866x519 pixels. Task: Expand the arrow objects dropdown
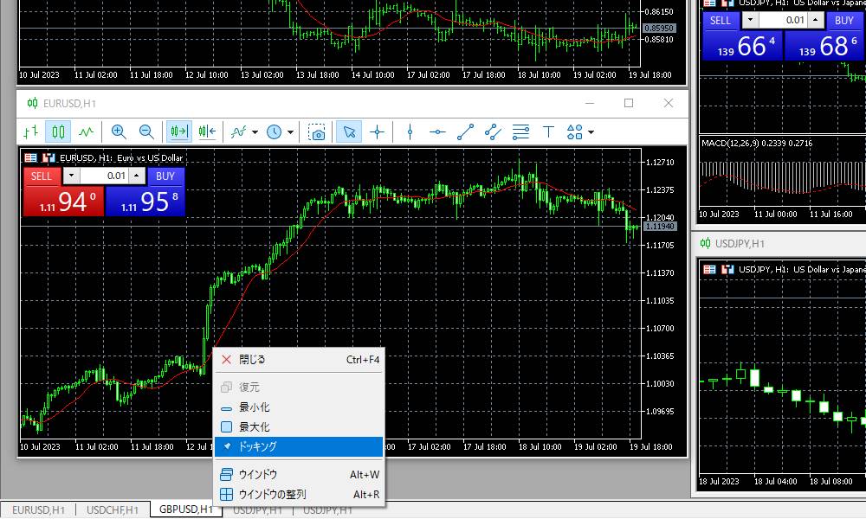tap(589, 131)
